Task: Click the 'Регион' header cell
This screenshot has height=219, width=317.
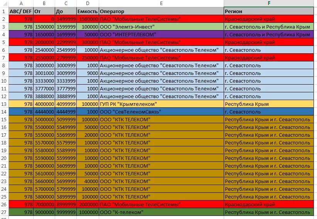Action: click(x=269, y=11)
